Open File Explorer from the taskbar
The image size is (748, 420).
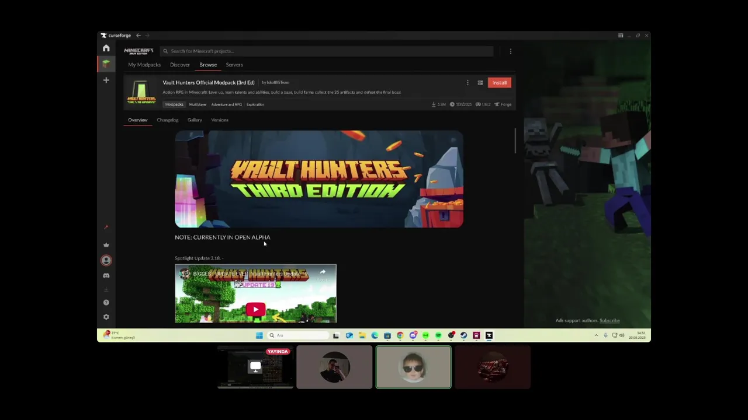coord(362,335)
